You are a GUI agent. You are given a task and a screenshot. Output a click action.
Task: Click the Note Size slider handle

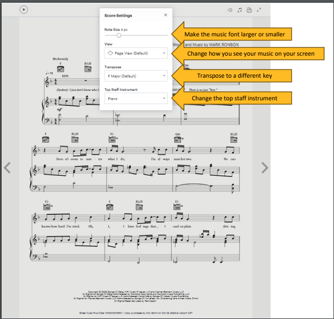pyautogui.click(x=119, y=35)
